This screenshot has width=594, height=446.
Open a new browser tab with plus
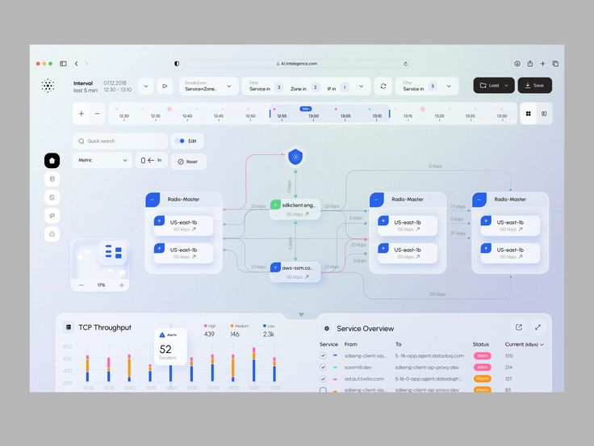[542, 64]
